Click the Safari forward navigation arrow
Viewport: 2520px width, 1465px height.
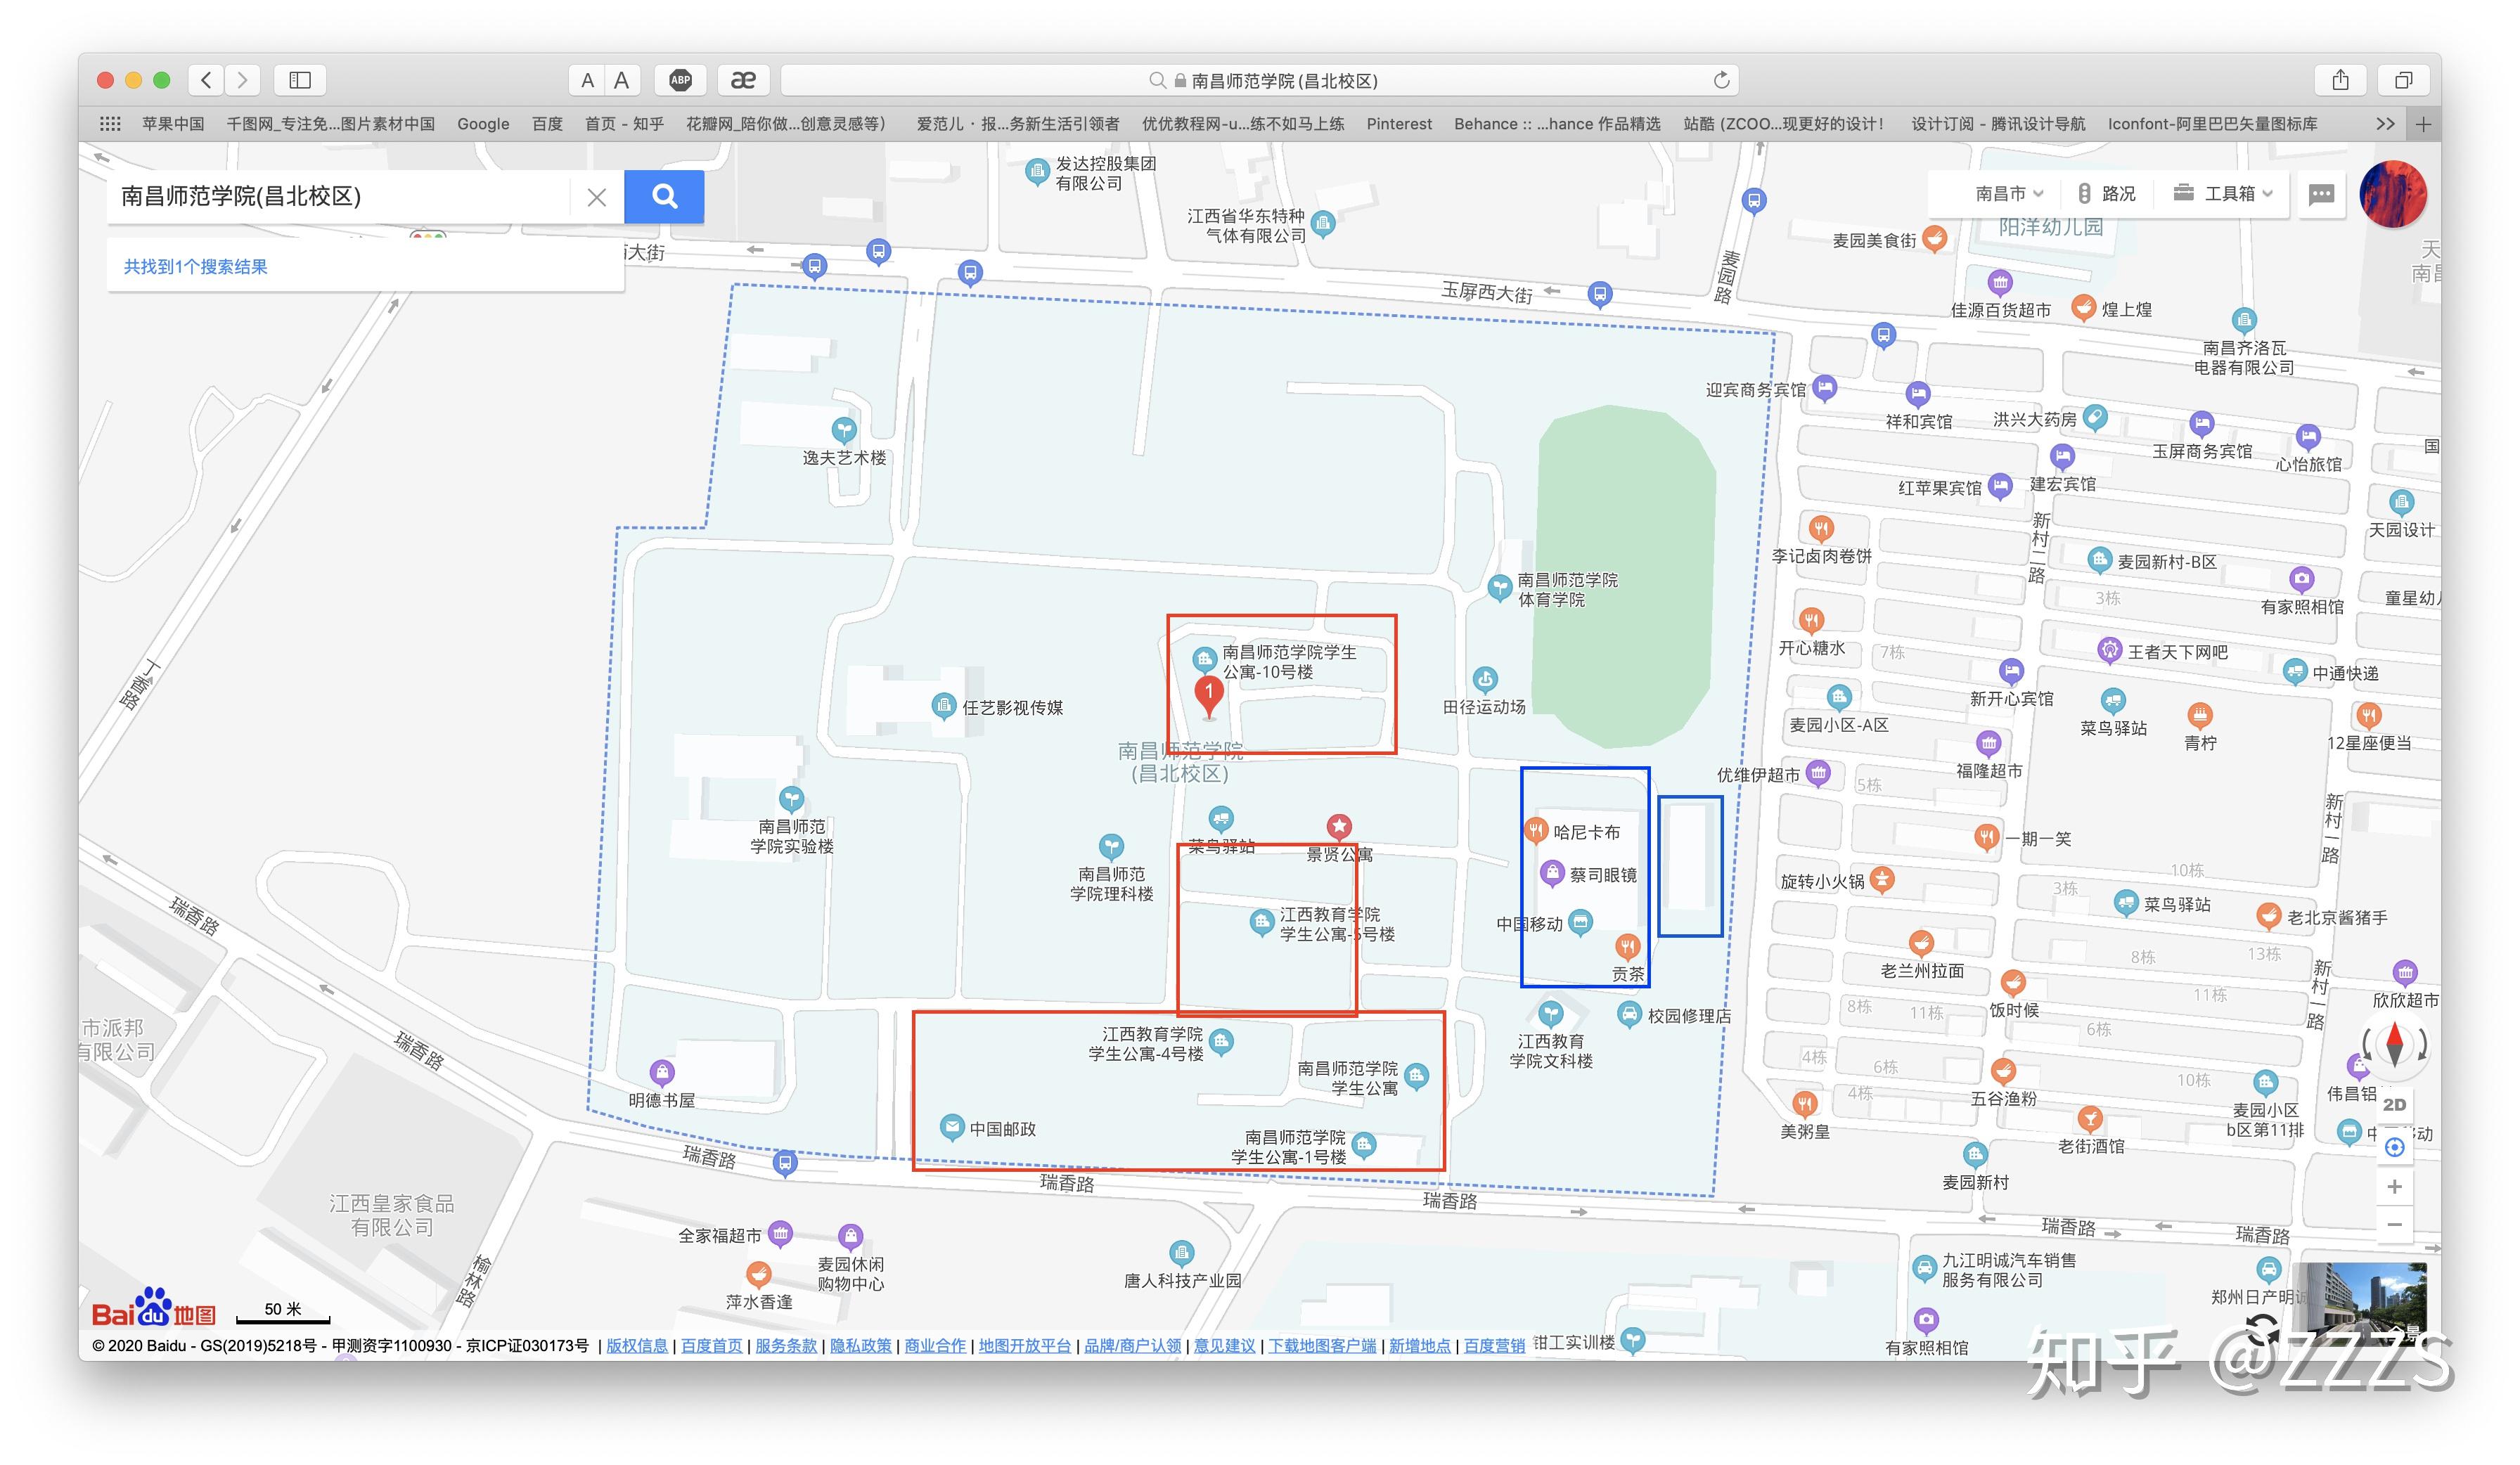tap(242, 80)
